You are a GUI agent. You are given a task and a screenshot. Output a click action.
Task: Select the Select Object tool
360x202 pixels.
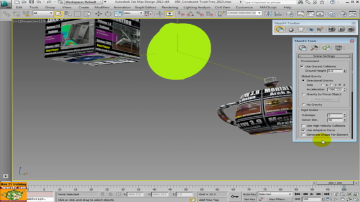[58, 13]
